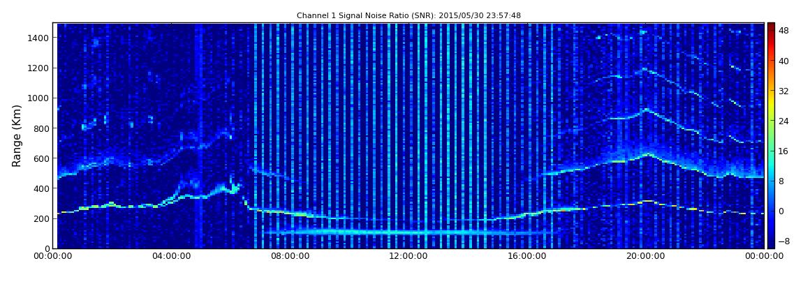Click the colorbar value 40
The image size is (803, 284).
click(x=783, y=61)
